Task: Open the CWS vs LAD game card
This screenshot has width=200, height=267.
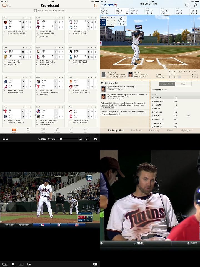Action: coord(82,59)
